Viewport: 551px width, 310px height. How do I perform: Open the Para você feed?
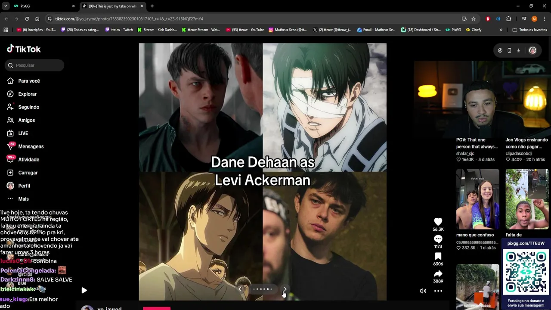[x=29, y=81]
